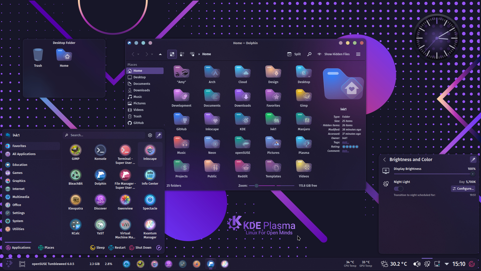Image resolution: width=481 pixels, height=271 pixels.
Task: Open launcher settings gear icon
Action: pos(150,135)
